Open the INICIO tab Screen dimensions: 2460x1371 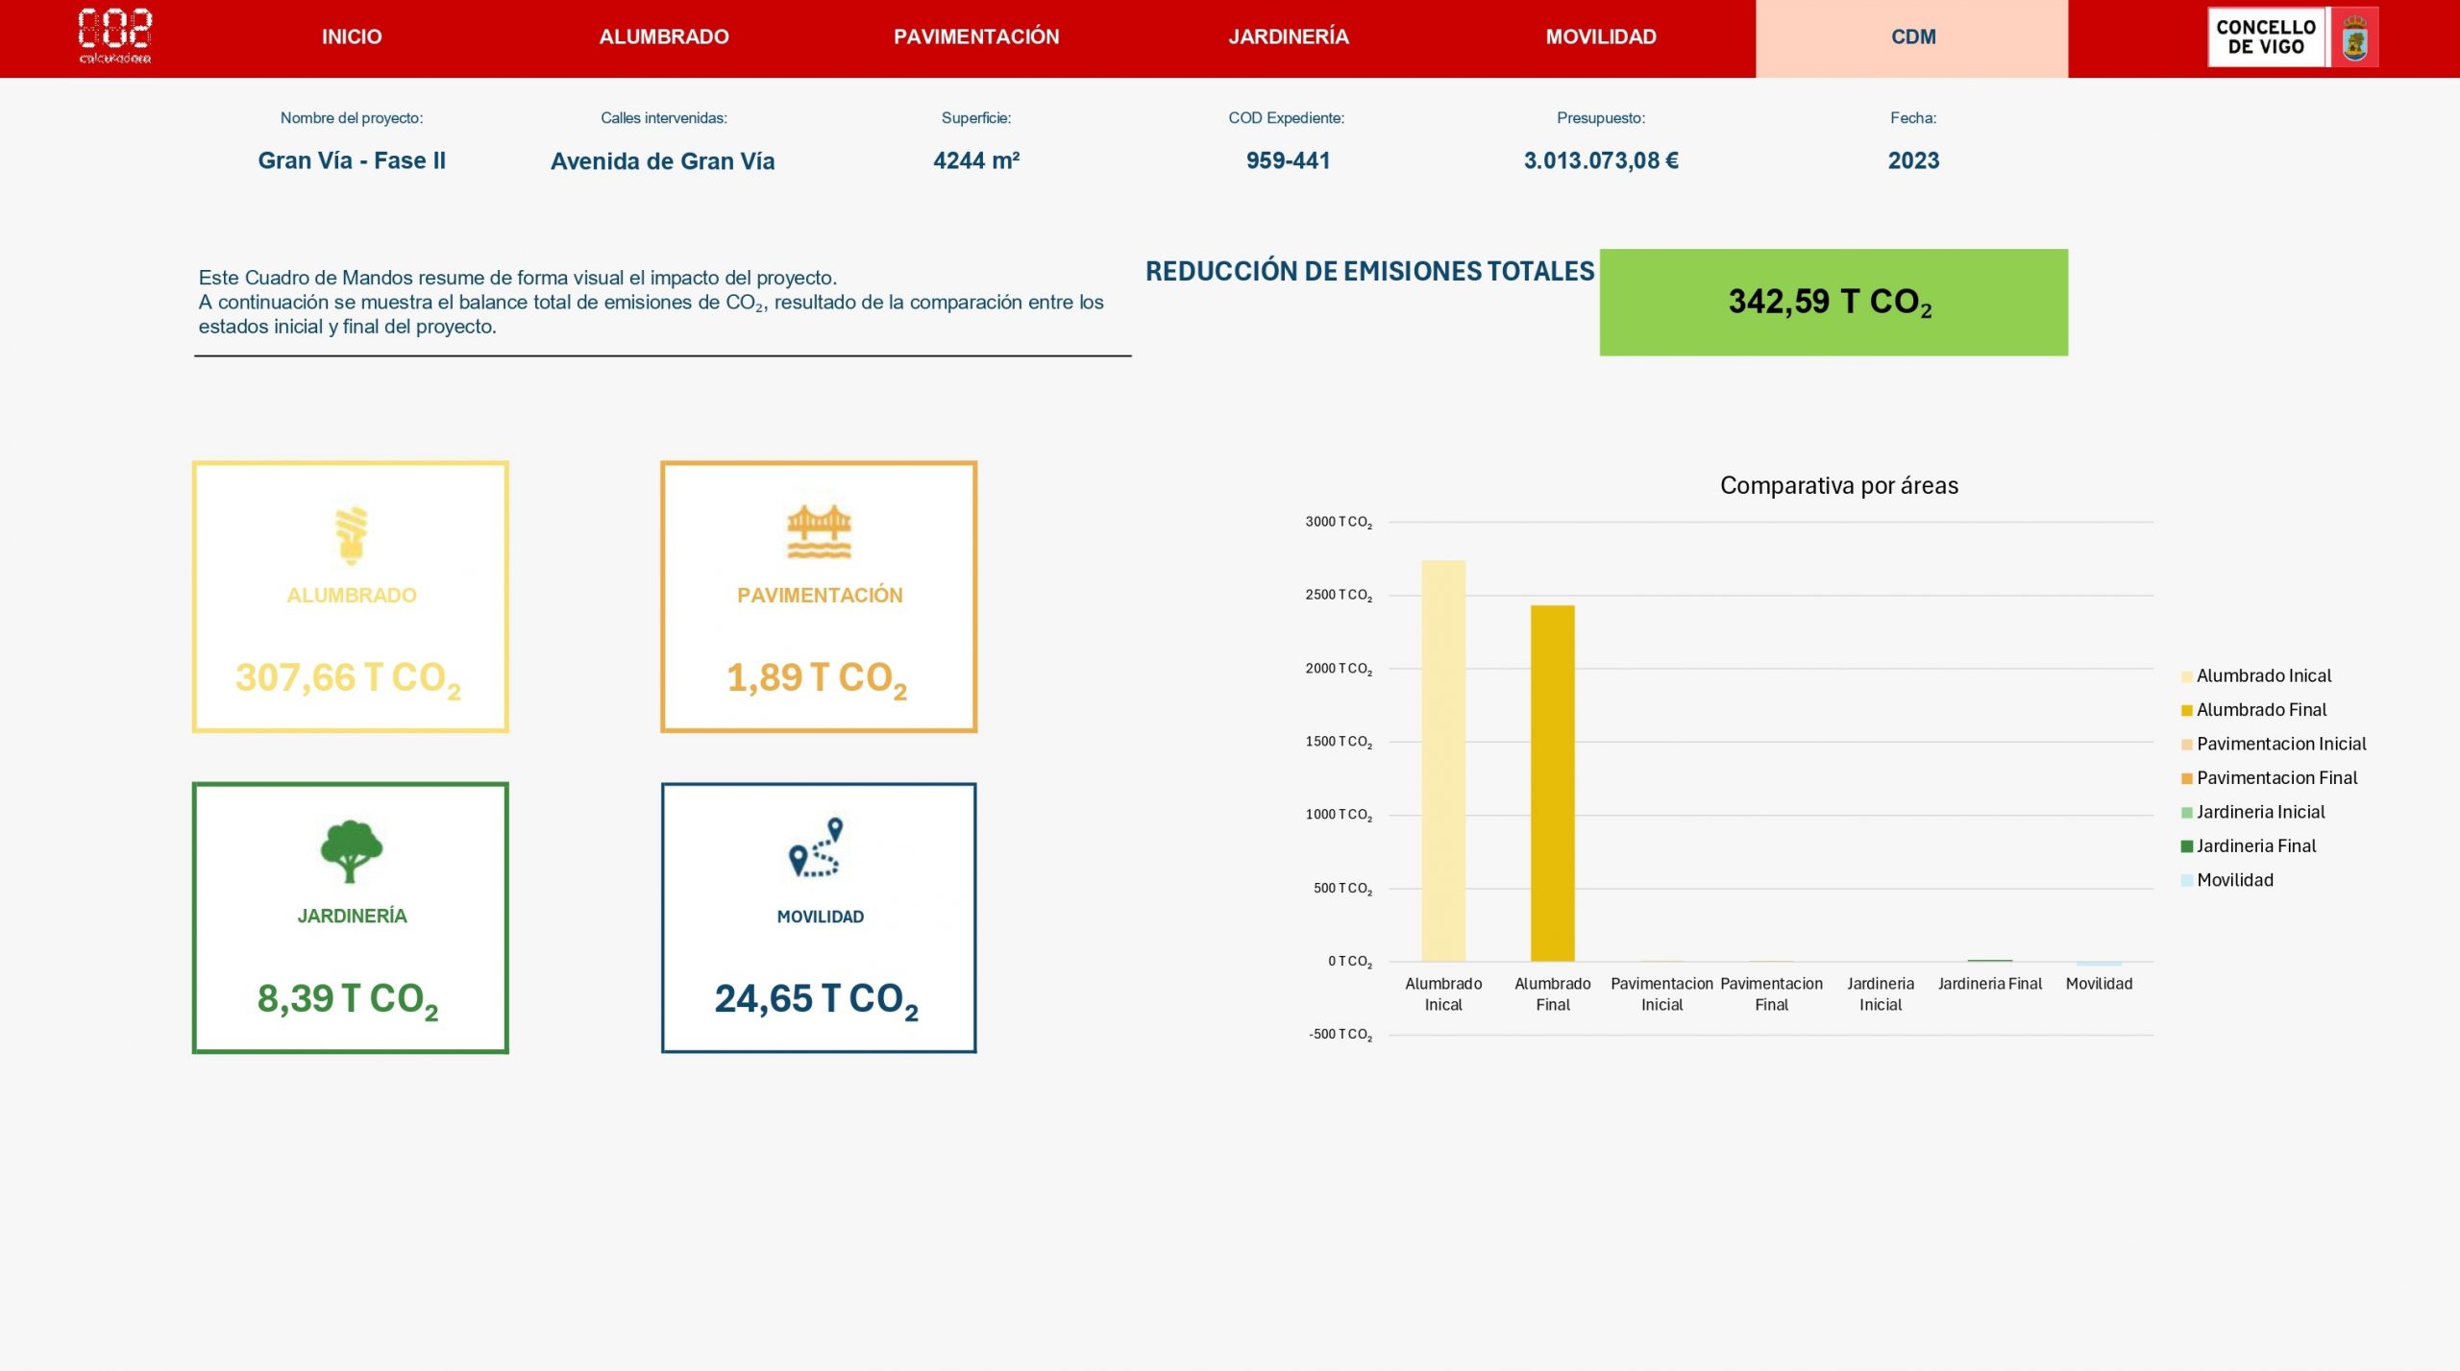point(352,37)
